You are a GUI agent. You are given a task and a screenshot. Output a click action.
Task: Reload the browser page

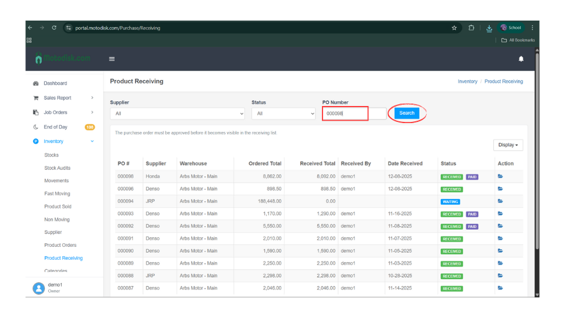pos(54,28)
